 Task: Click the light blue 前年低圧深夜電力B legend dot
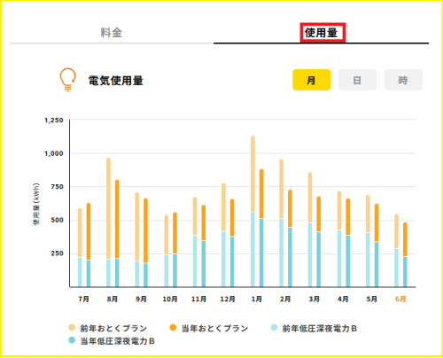click(x=274, y=328)
